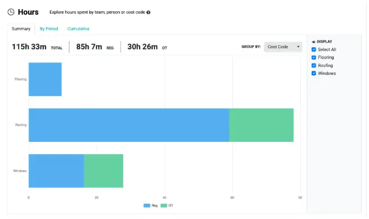Switch to the By Period tab

click(49, 29)
